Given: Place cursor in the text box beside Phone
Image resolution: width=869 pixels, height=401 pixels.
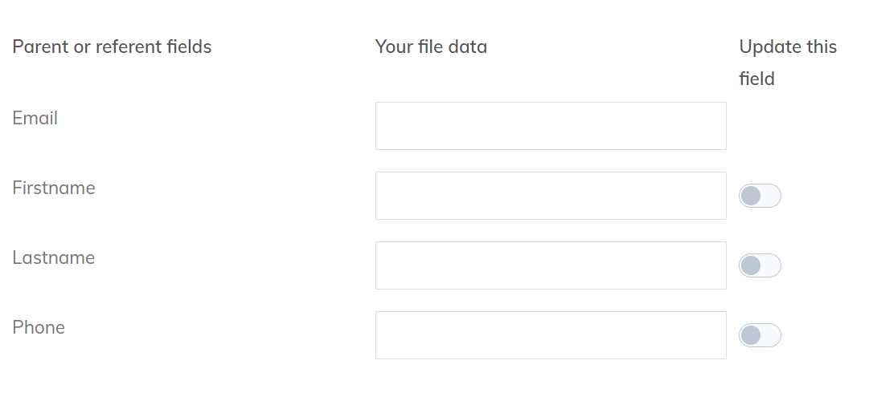Looking at the screenshot, I should [x=551, y=335].
